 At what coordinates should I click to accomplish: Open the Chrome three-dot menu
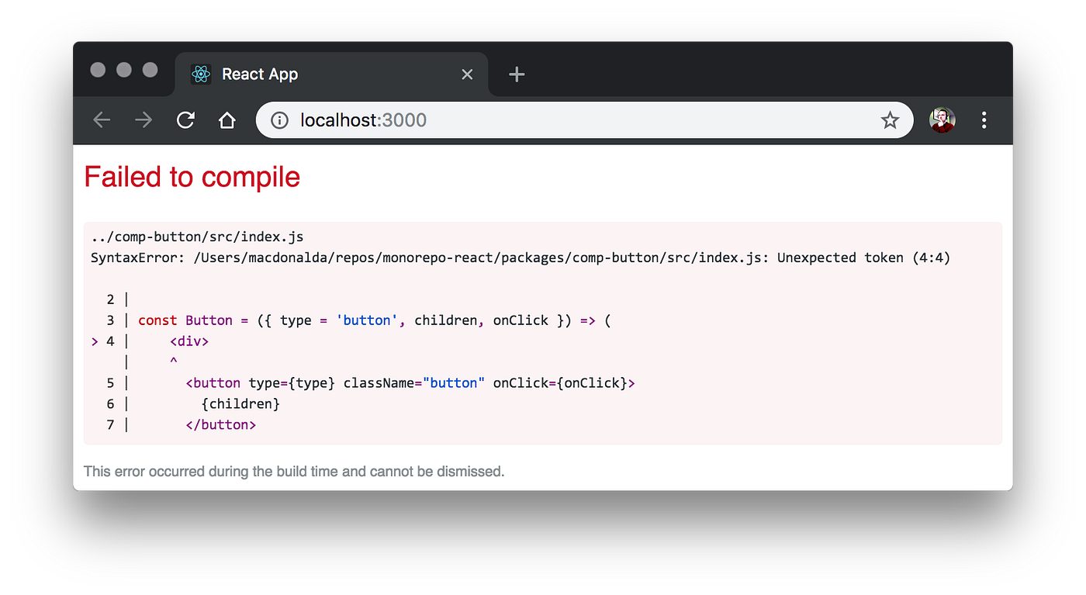tap(984, 120)
